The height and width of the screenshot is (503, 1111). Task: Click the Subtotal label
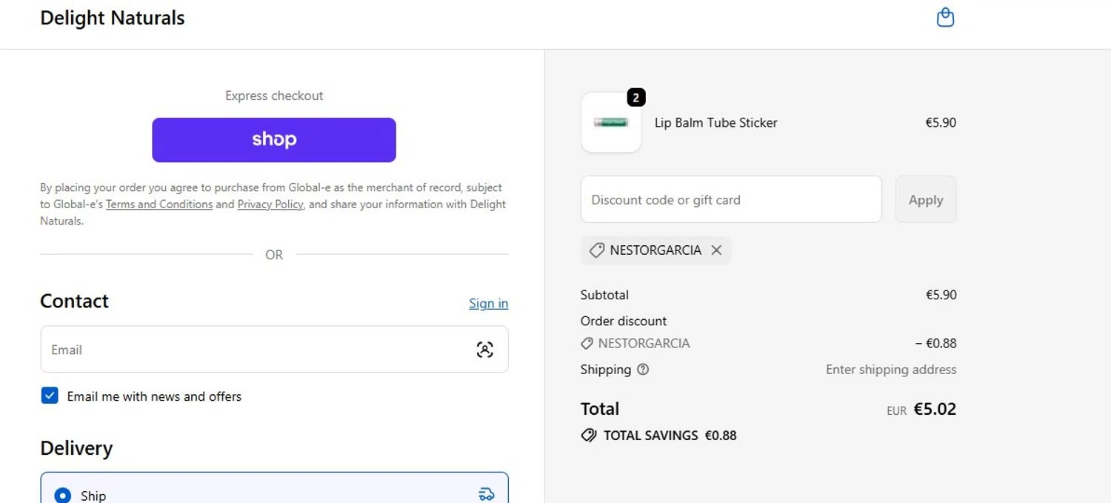pos(604,295)
